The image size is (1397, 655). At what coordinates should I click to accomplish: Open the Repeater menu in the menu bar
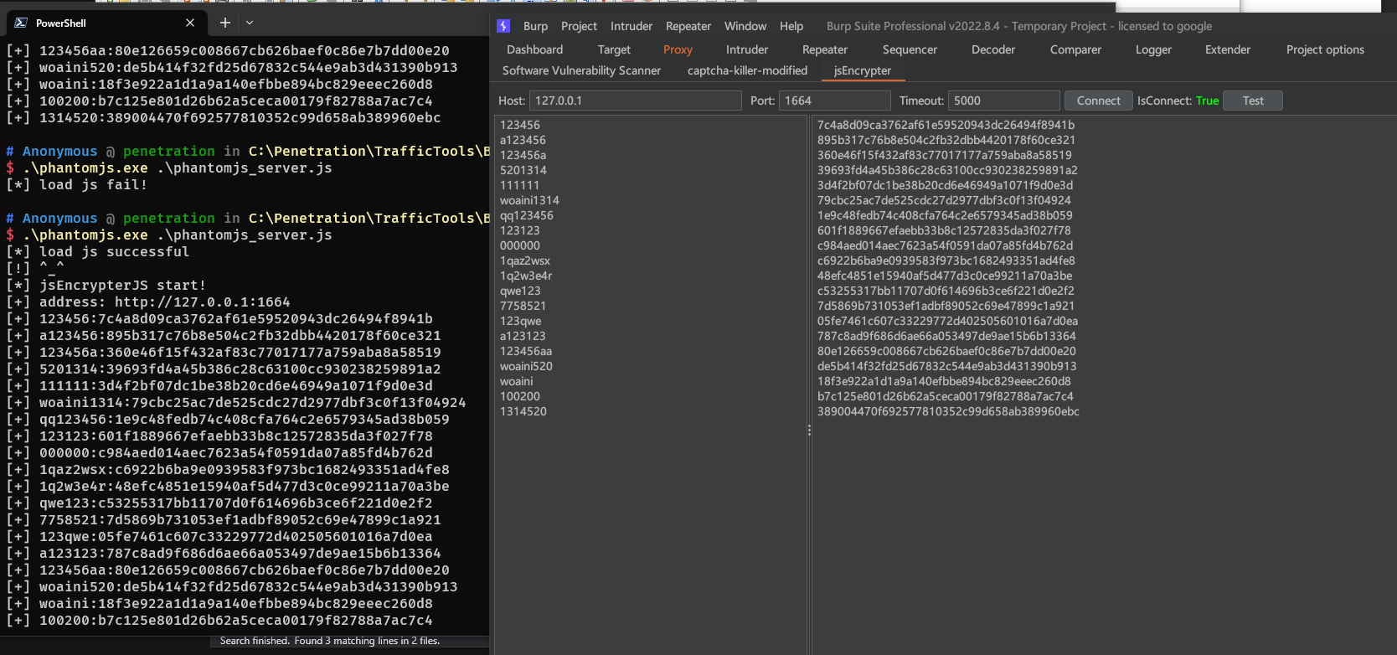coord(688,26)
